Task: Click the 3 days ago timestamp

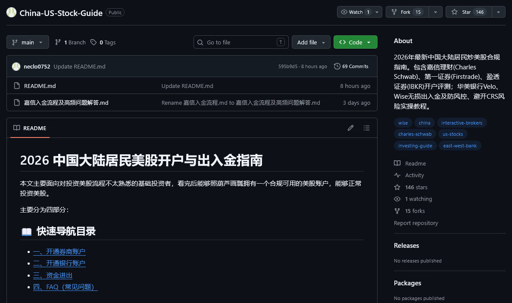Action: (356, 103)
